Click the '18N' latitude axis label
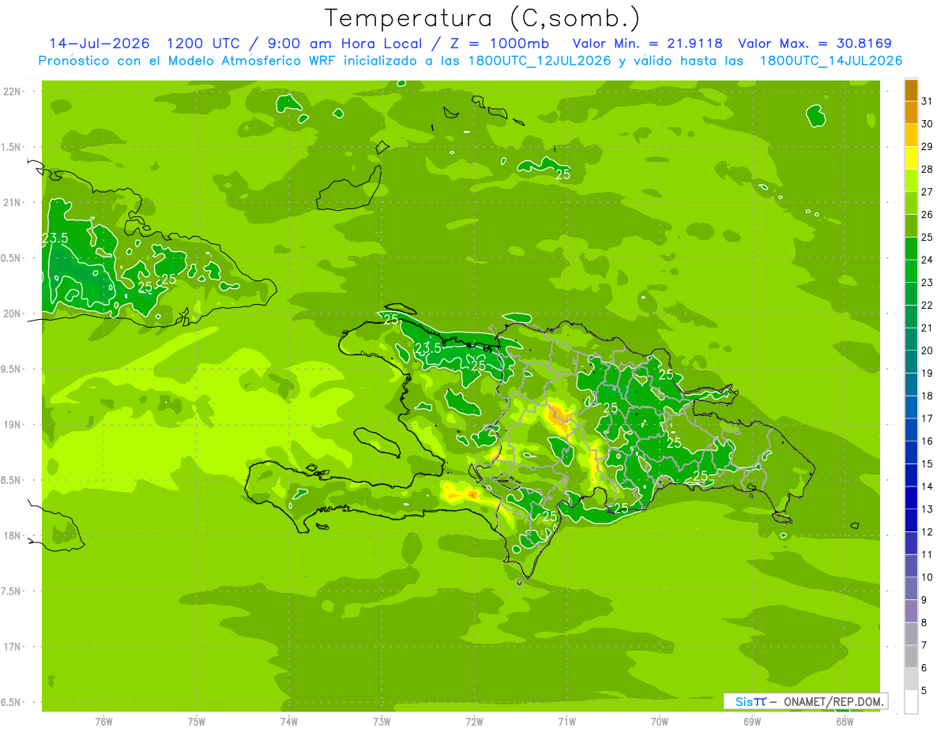 click(13, 535)
